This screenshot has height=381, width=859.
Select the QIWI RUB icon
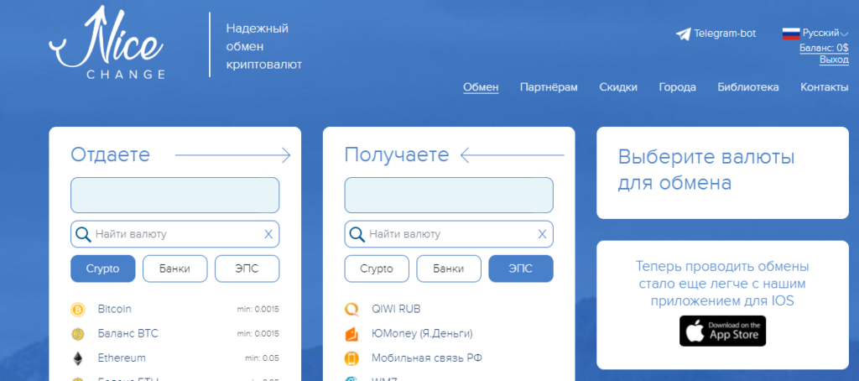(x=351, y=309)
